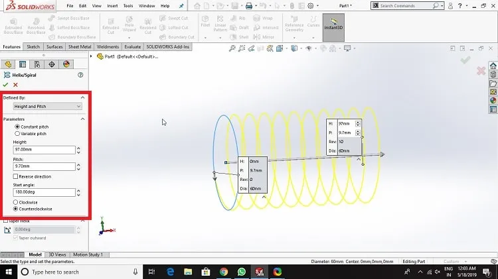Toggle Instant3D button

pyautogui.click(x=333, y=27)
